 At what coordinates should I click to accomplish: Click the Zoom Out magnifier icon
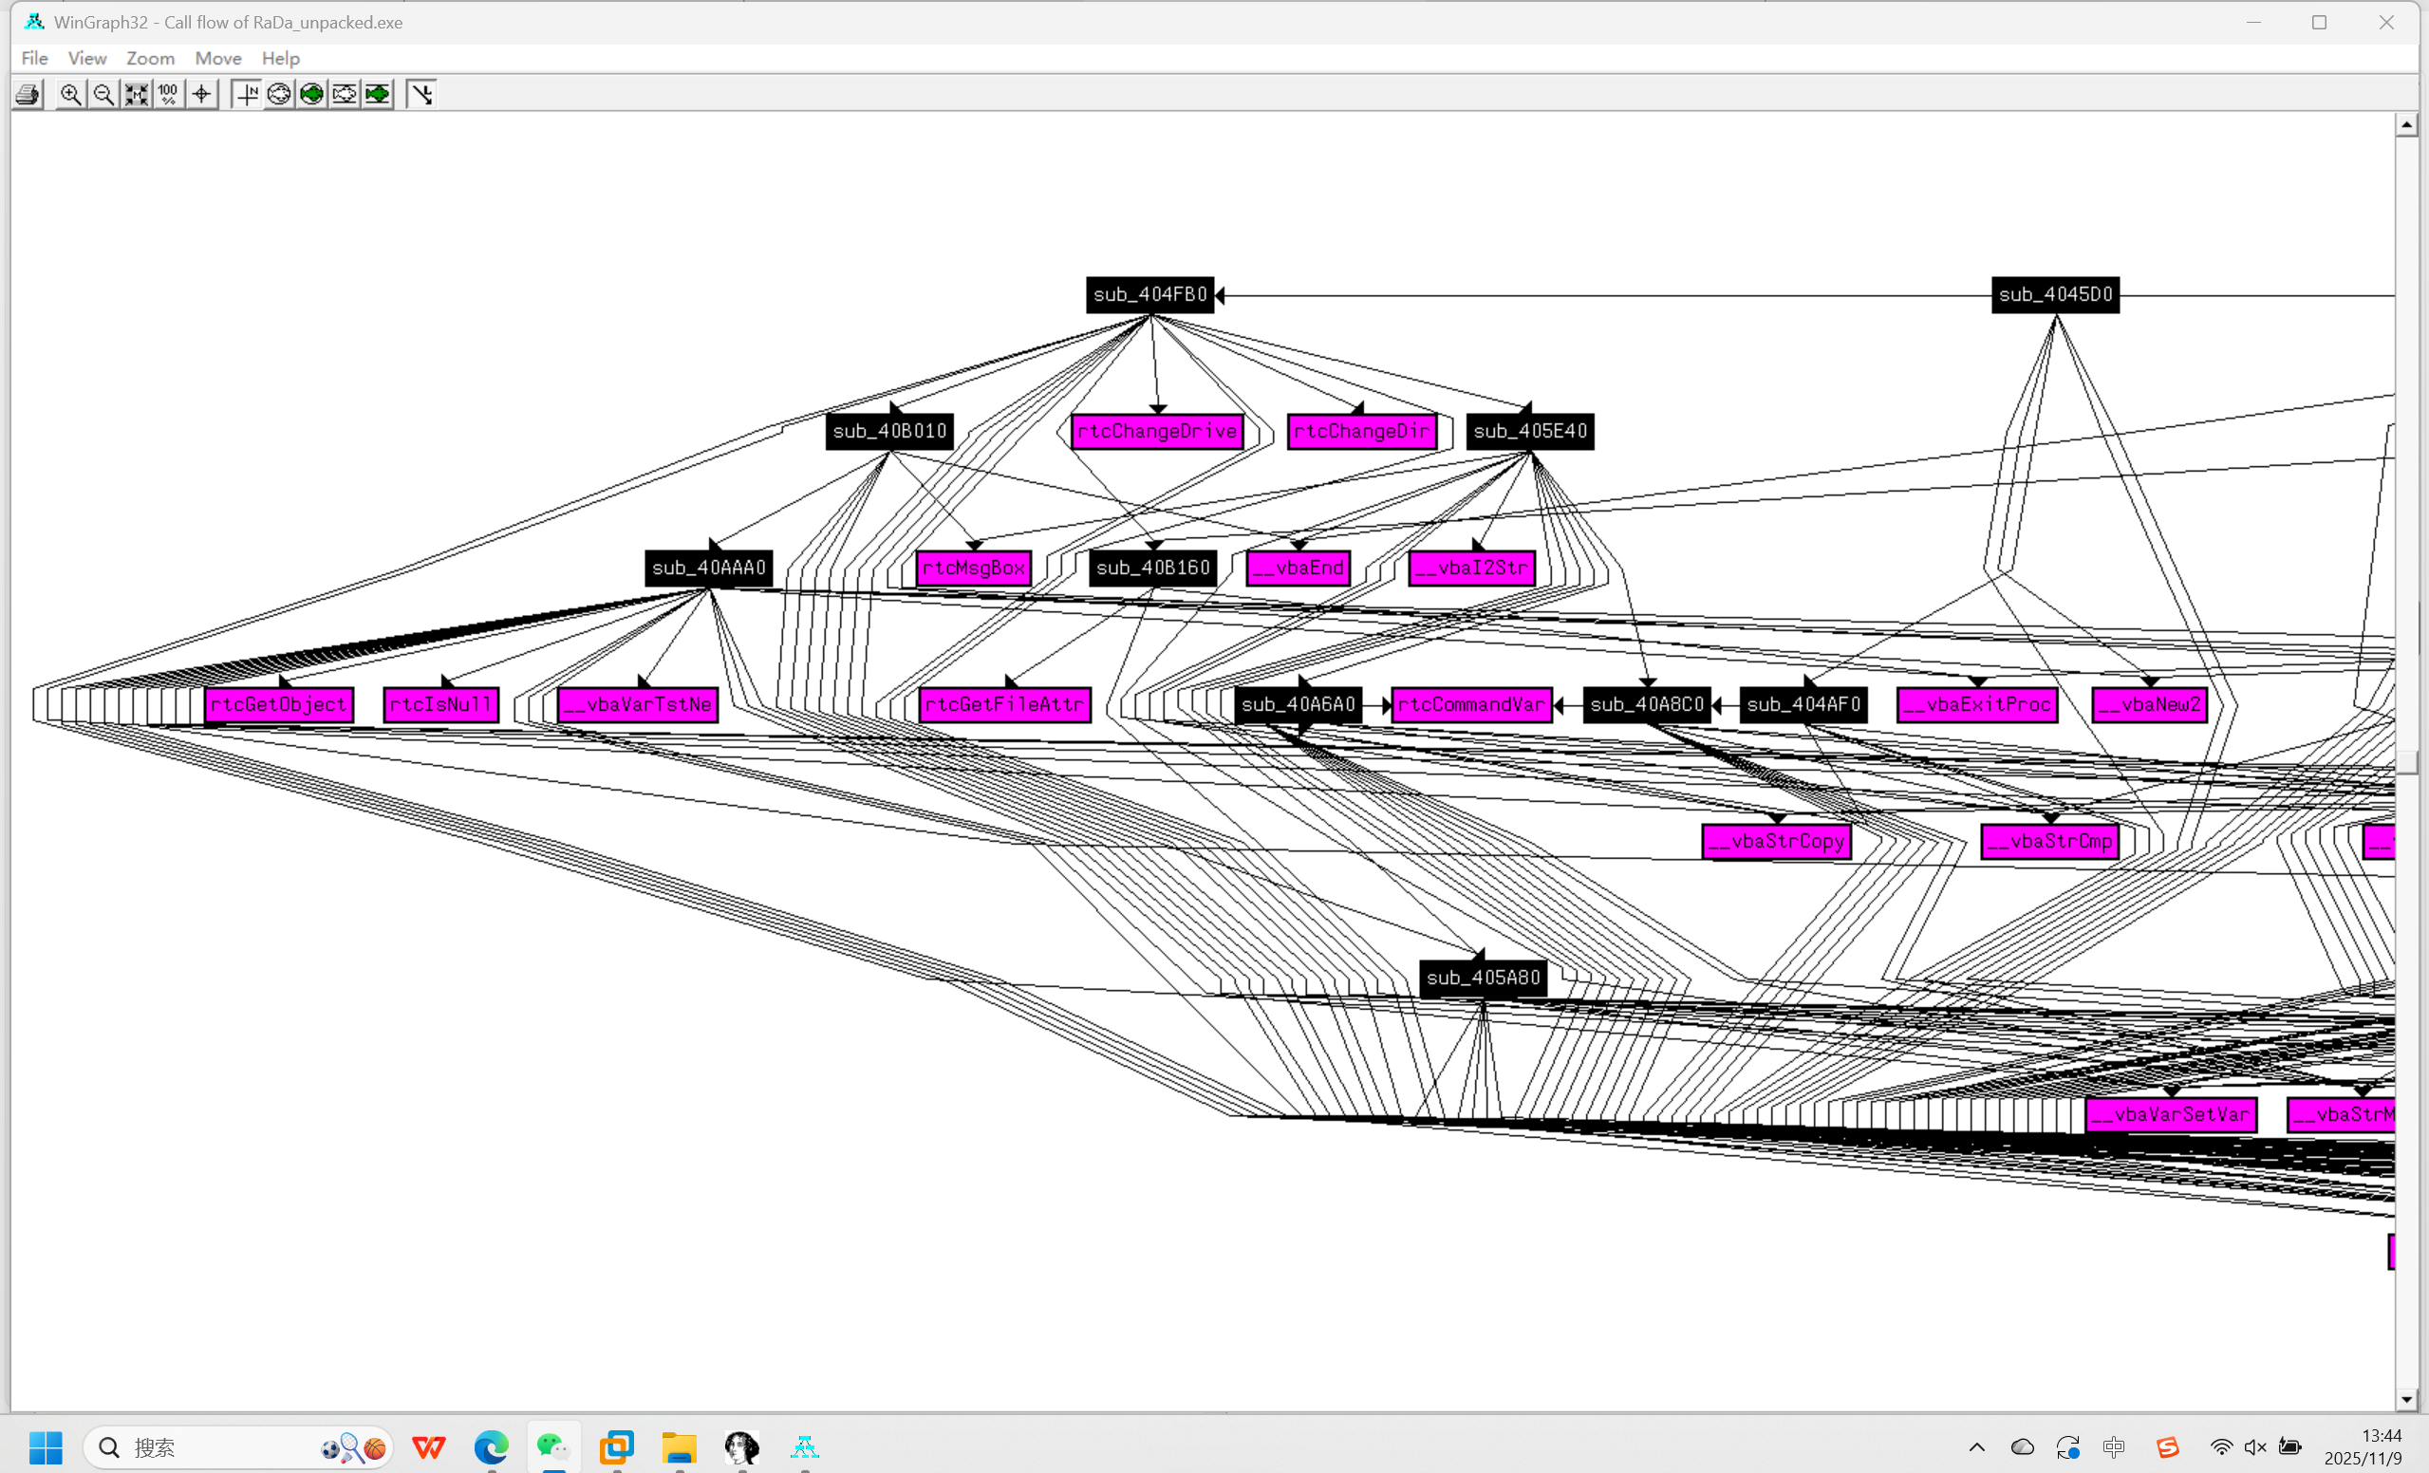(103, 95)
